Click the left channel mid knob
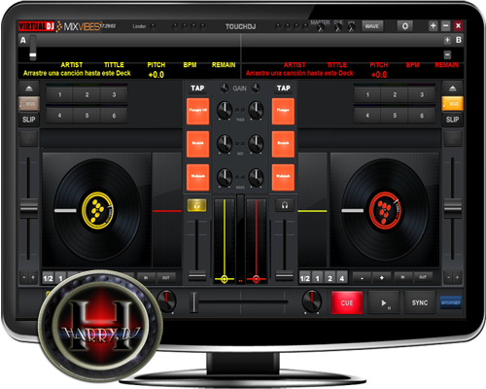 (x=225, y=144)
